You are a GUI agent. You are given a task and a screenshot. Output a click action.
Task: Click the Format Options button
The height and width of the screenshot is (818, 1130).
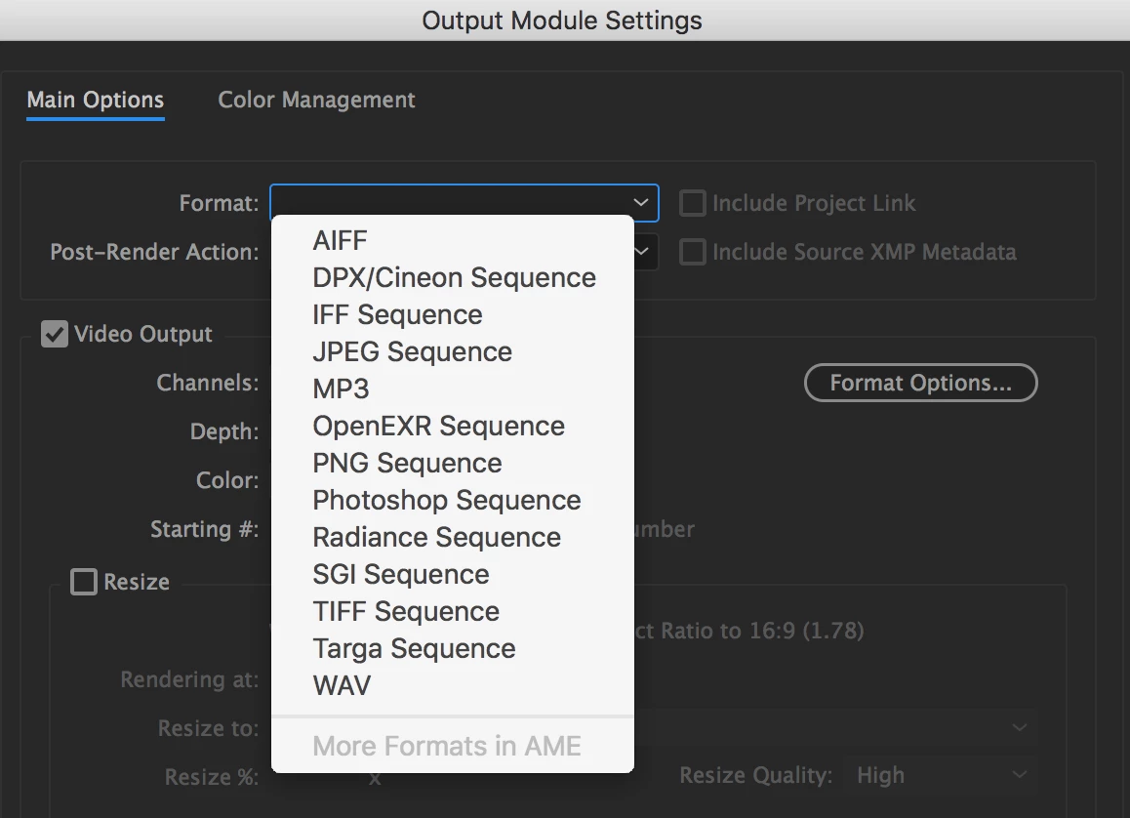pyautogui.click(x=920, y=383)
